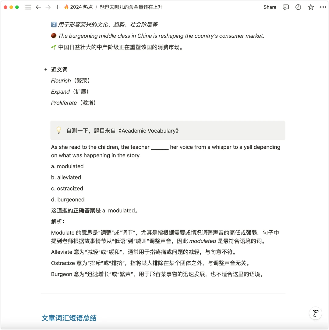The image size is (329, 330).
Task: Click the question sentence about the teacher
Action: coord(166,151)
